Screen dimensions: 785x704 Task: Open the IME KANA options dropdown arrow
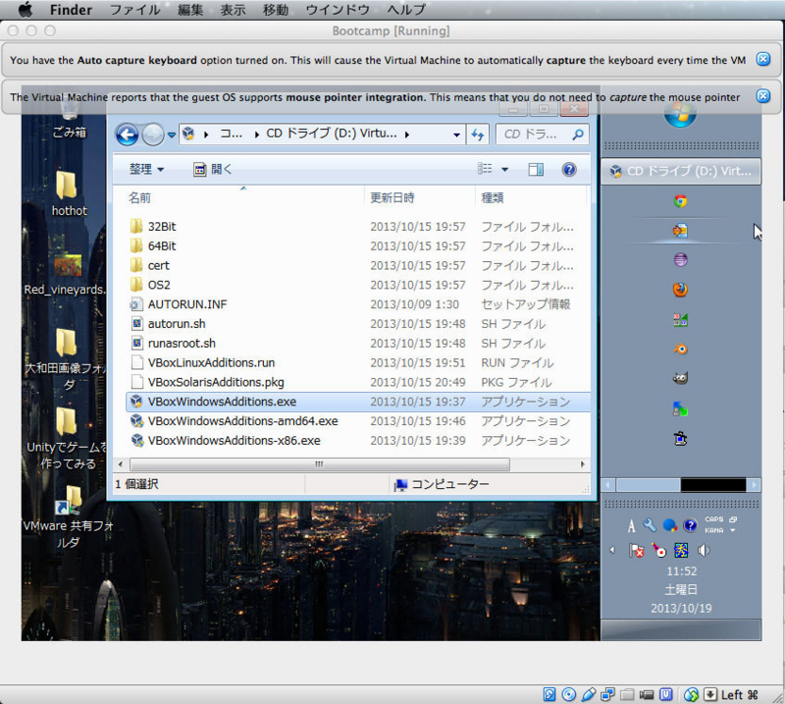[x=732, y=530]
